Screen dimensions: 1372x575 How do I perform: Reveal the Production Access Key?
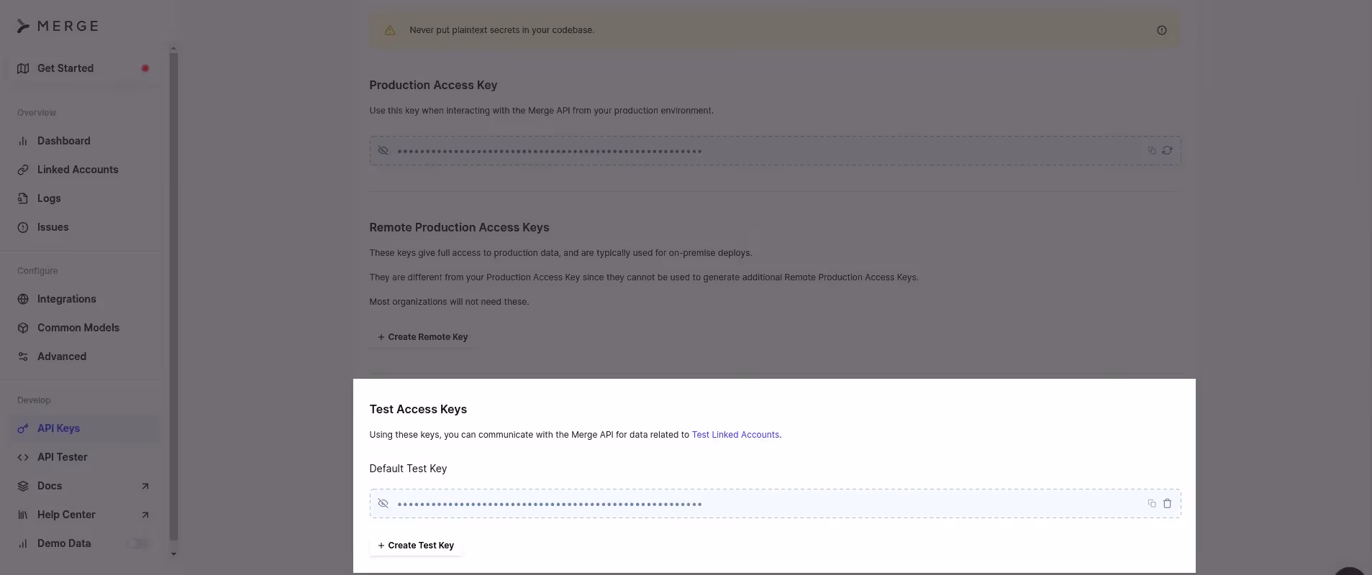pos(383,151)
